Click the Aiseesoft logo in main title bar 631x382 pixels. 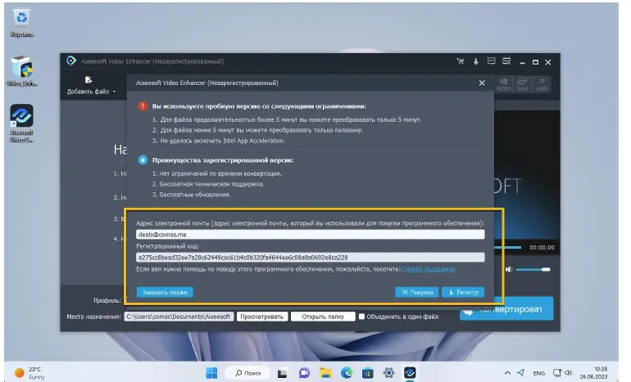(71, 61)
